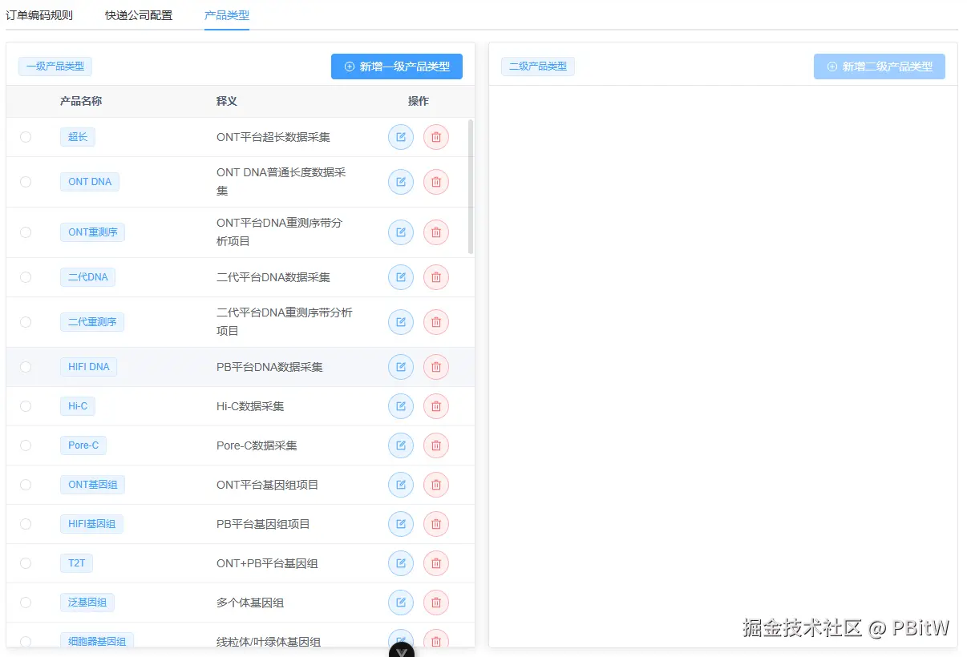Edit the HIFI DNA row
The image size is (967, 657).
(401, 367)
